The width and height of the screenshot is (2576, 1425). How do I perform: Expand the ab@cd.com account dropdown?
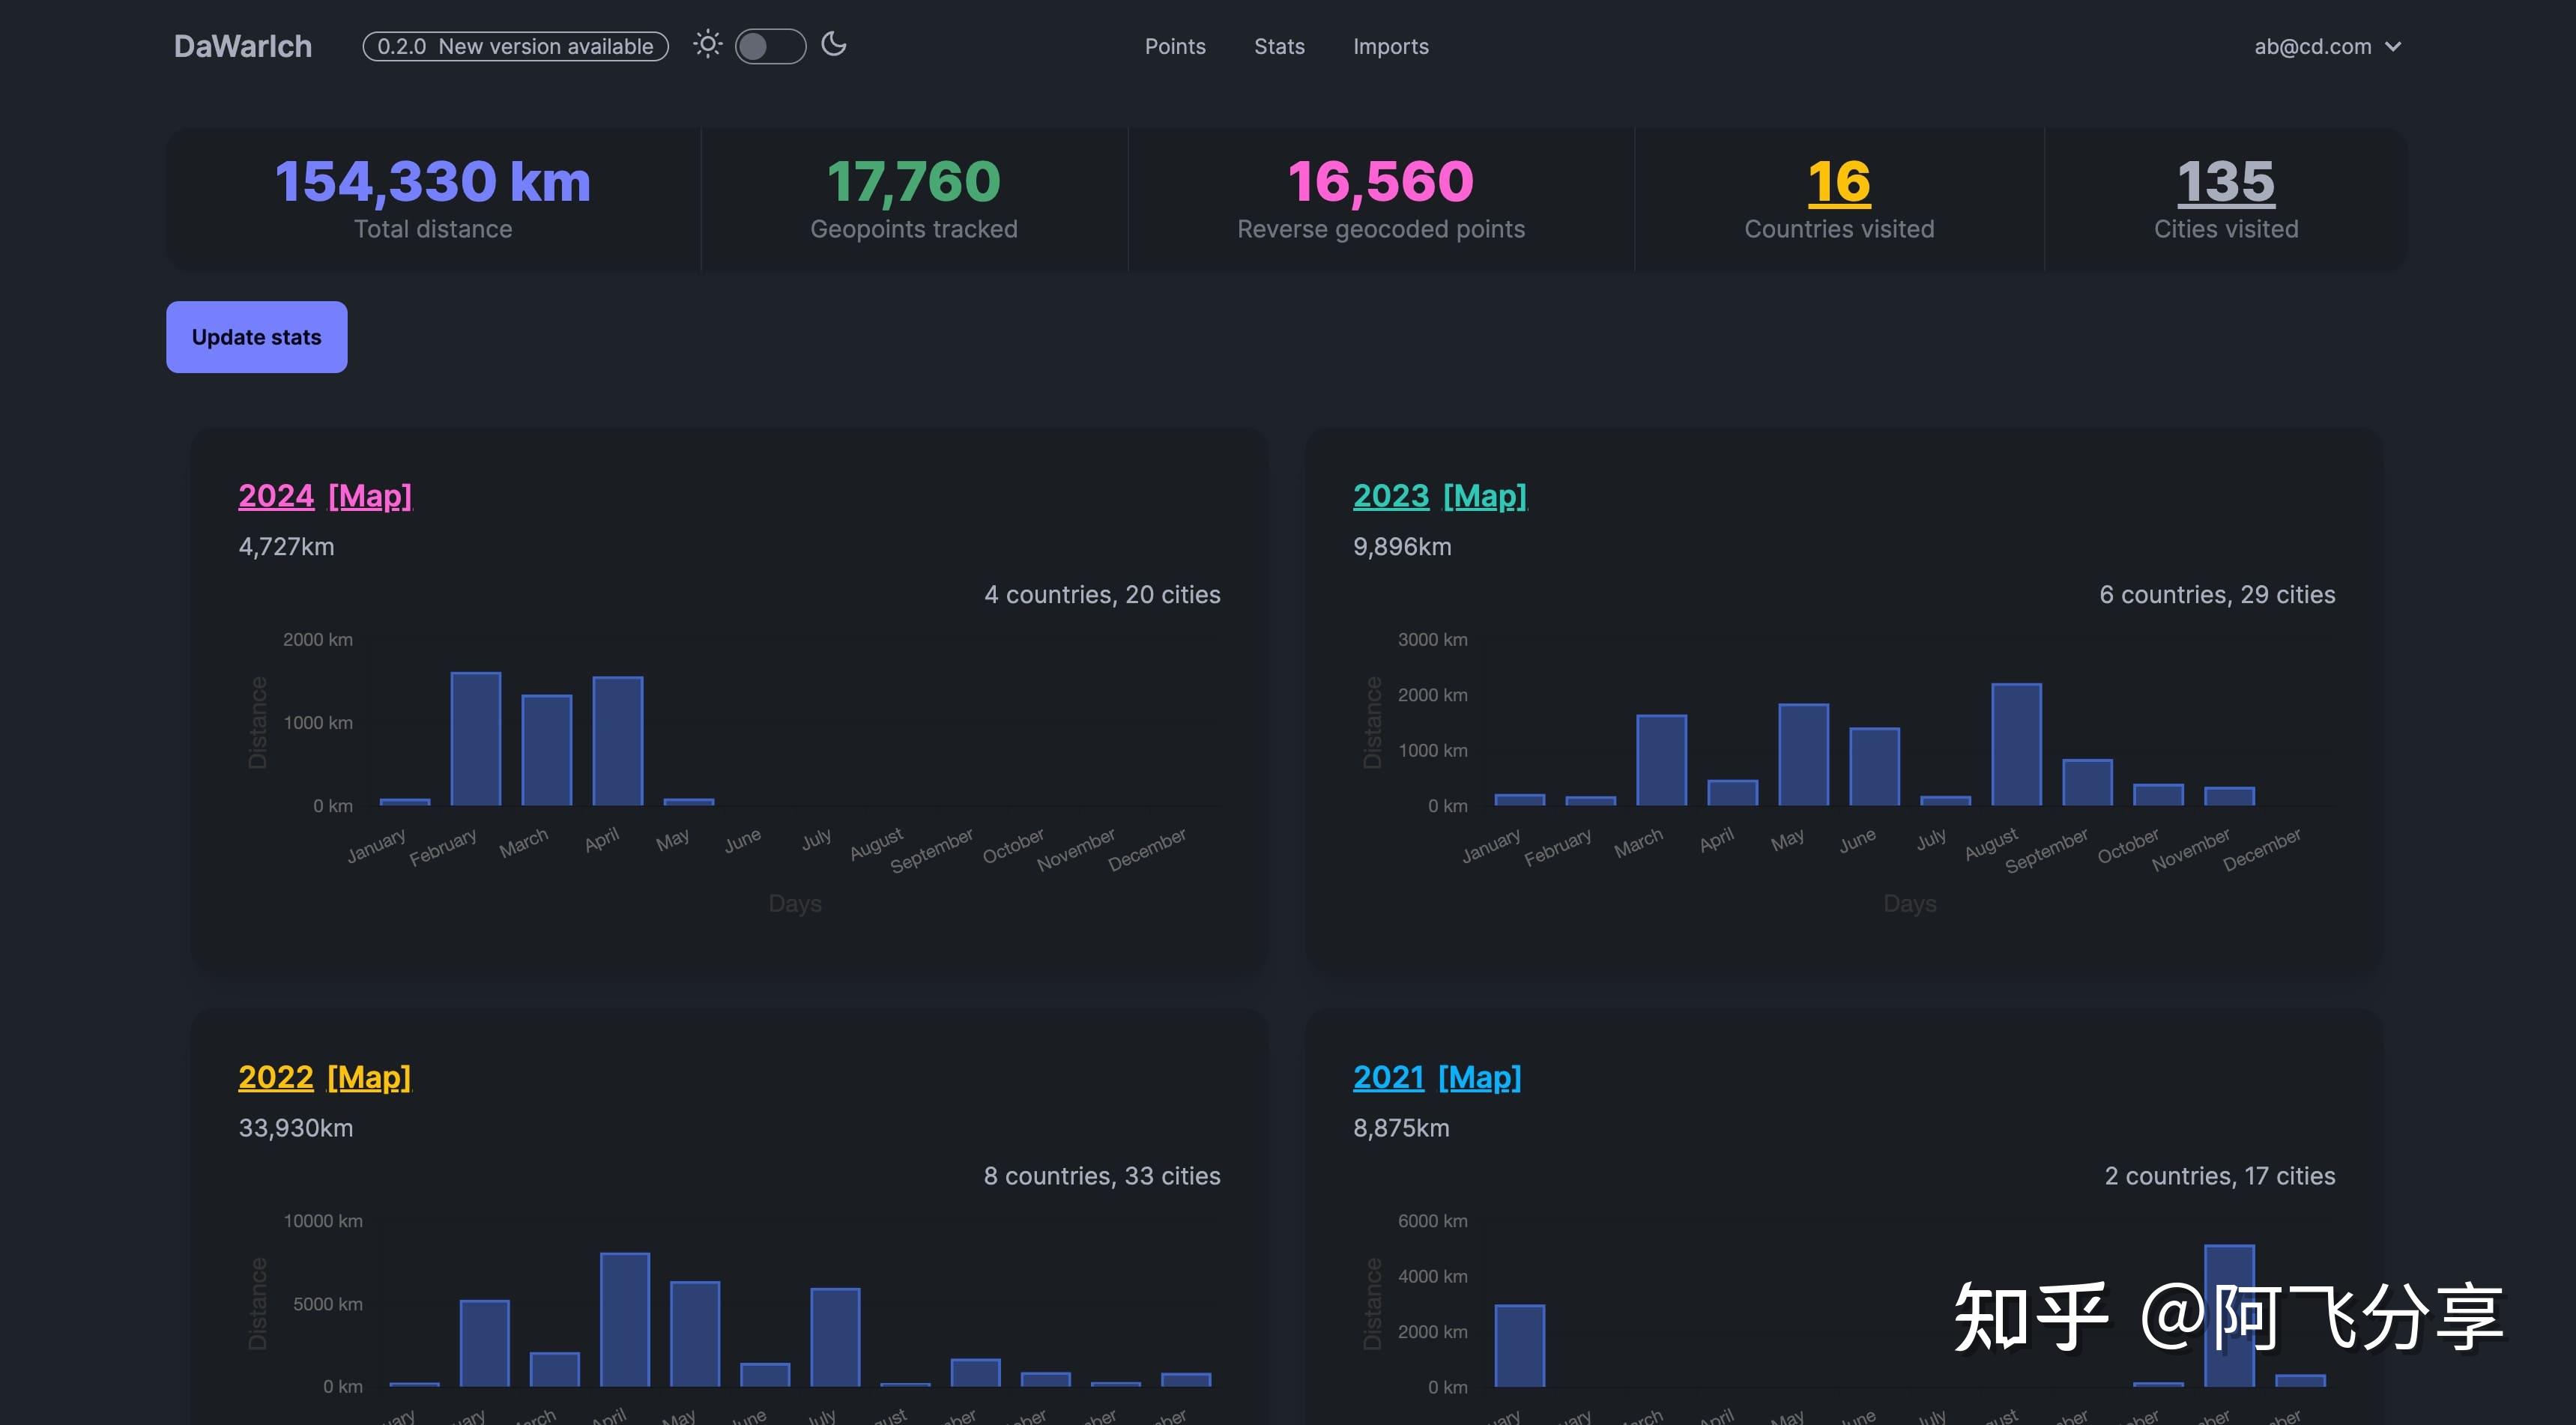coord(2326,46)
